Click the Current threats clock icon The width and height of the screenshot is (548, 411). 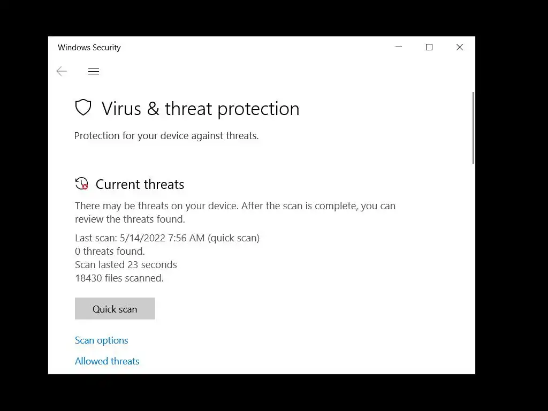(x=81, y=184)
